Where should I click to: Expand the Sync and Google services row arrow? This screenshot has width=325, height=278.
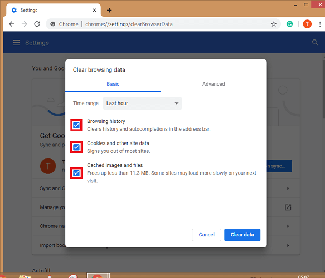coord(288,188)
